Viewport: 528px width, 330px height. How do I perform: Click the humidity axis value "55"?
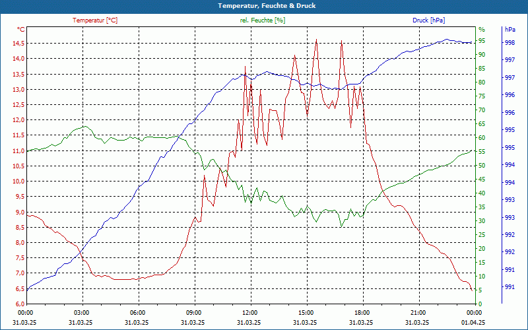click(x=482, y=152)
